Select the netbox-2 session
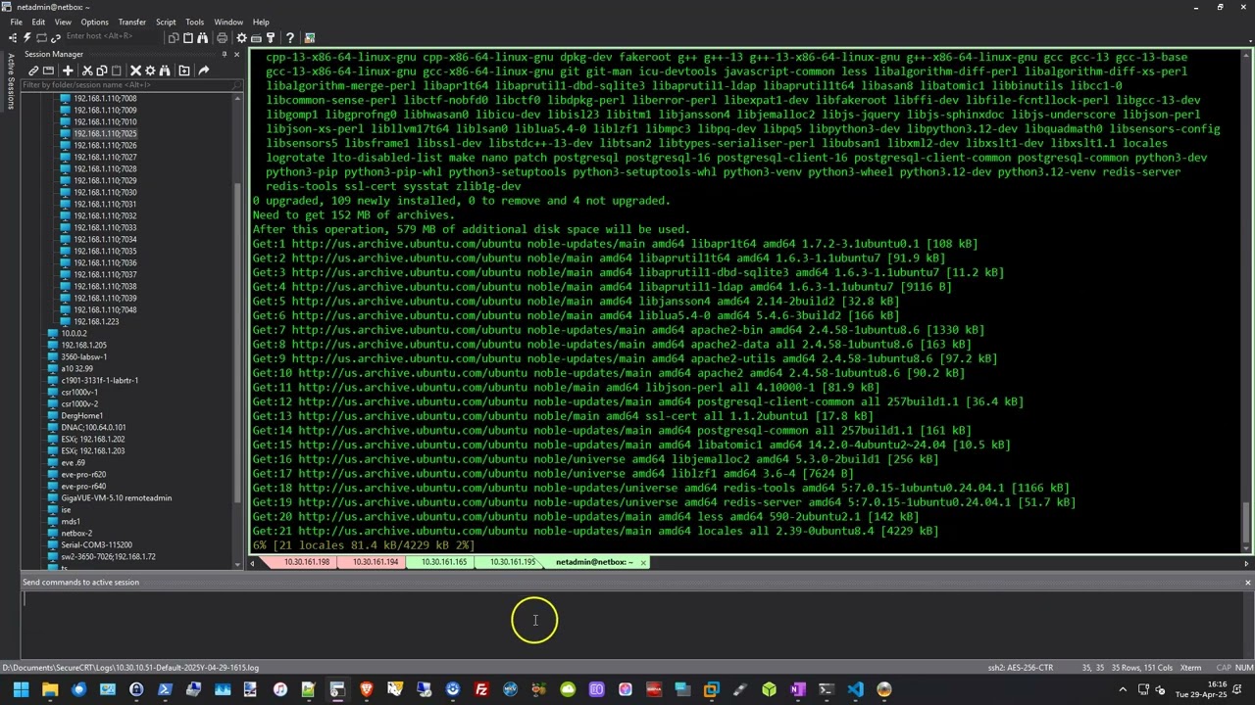 coord(76,534)
